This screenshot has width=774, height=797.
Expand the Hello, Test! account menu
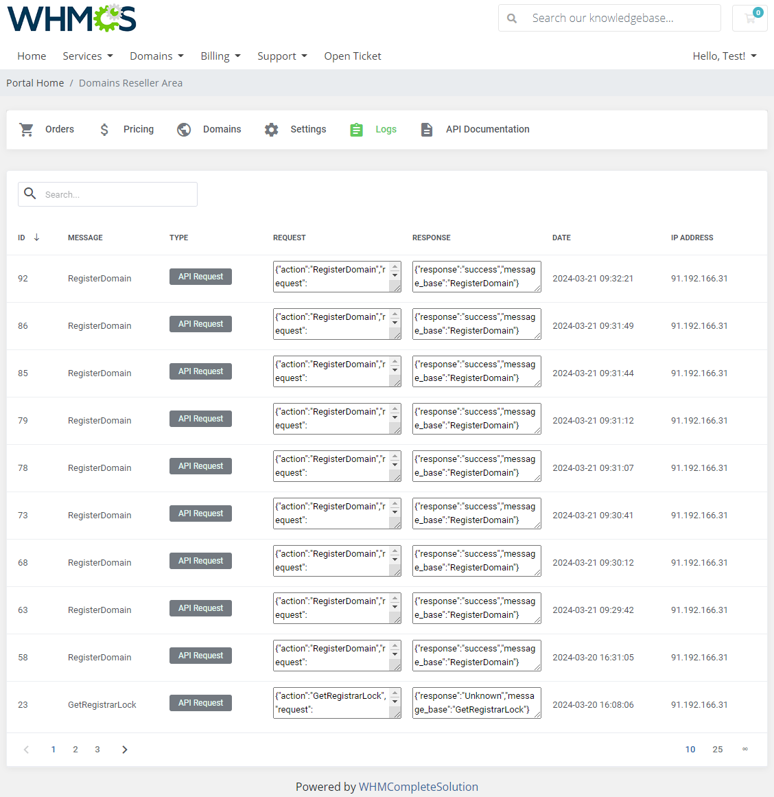(725, 56)
